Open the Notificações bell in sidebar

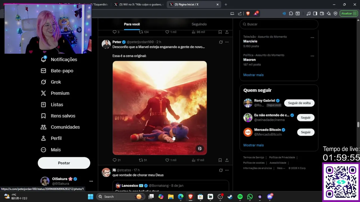[x=43, y=59]
